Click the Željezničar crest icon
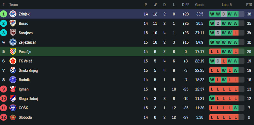Screen dimensions: 254x125 13,42
